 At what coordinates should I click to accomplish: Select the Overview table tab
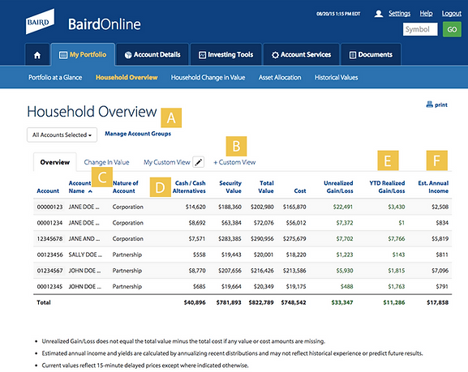coord(55,162)
